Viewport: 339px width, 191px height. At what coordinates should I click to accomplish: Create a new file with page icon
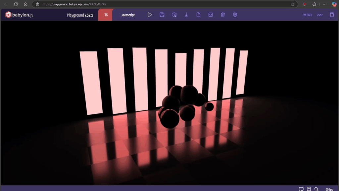198,15
